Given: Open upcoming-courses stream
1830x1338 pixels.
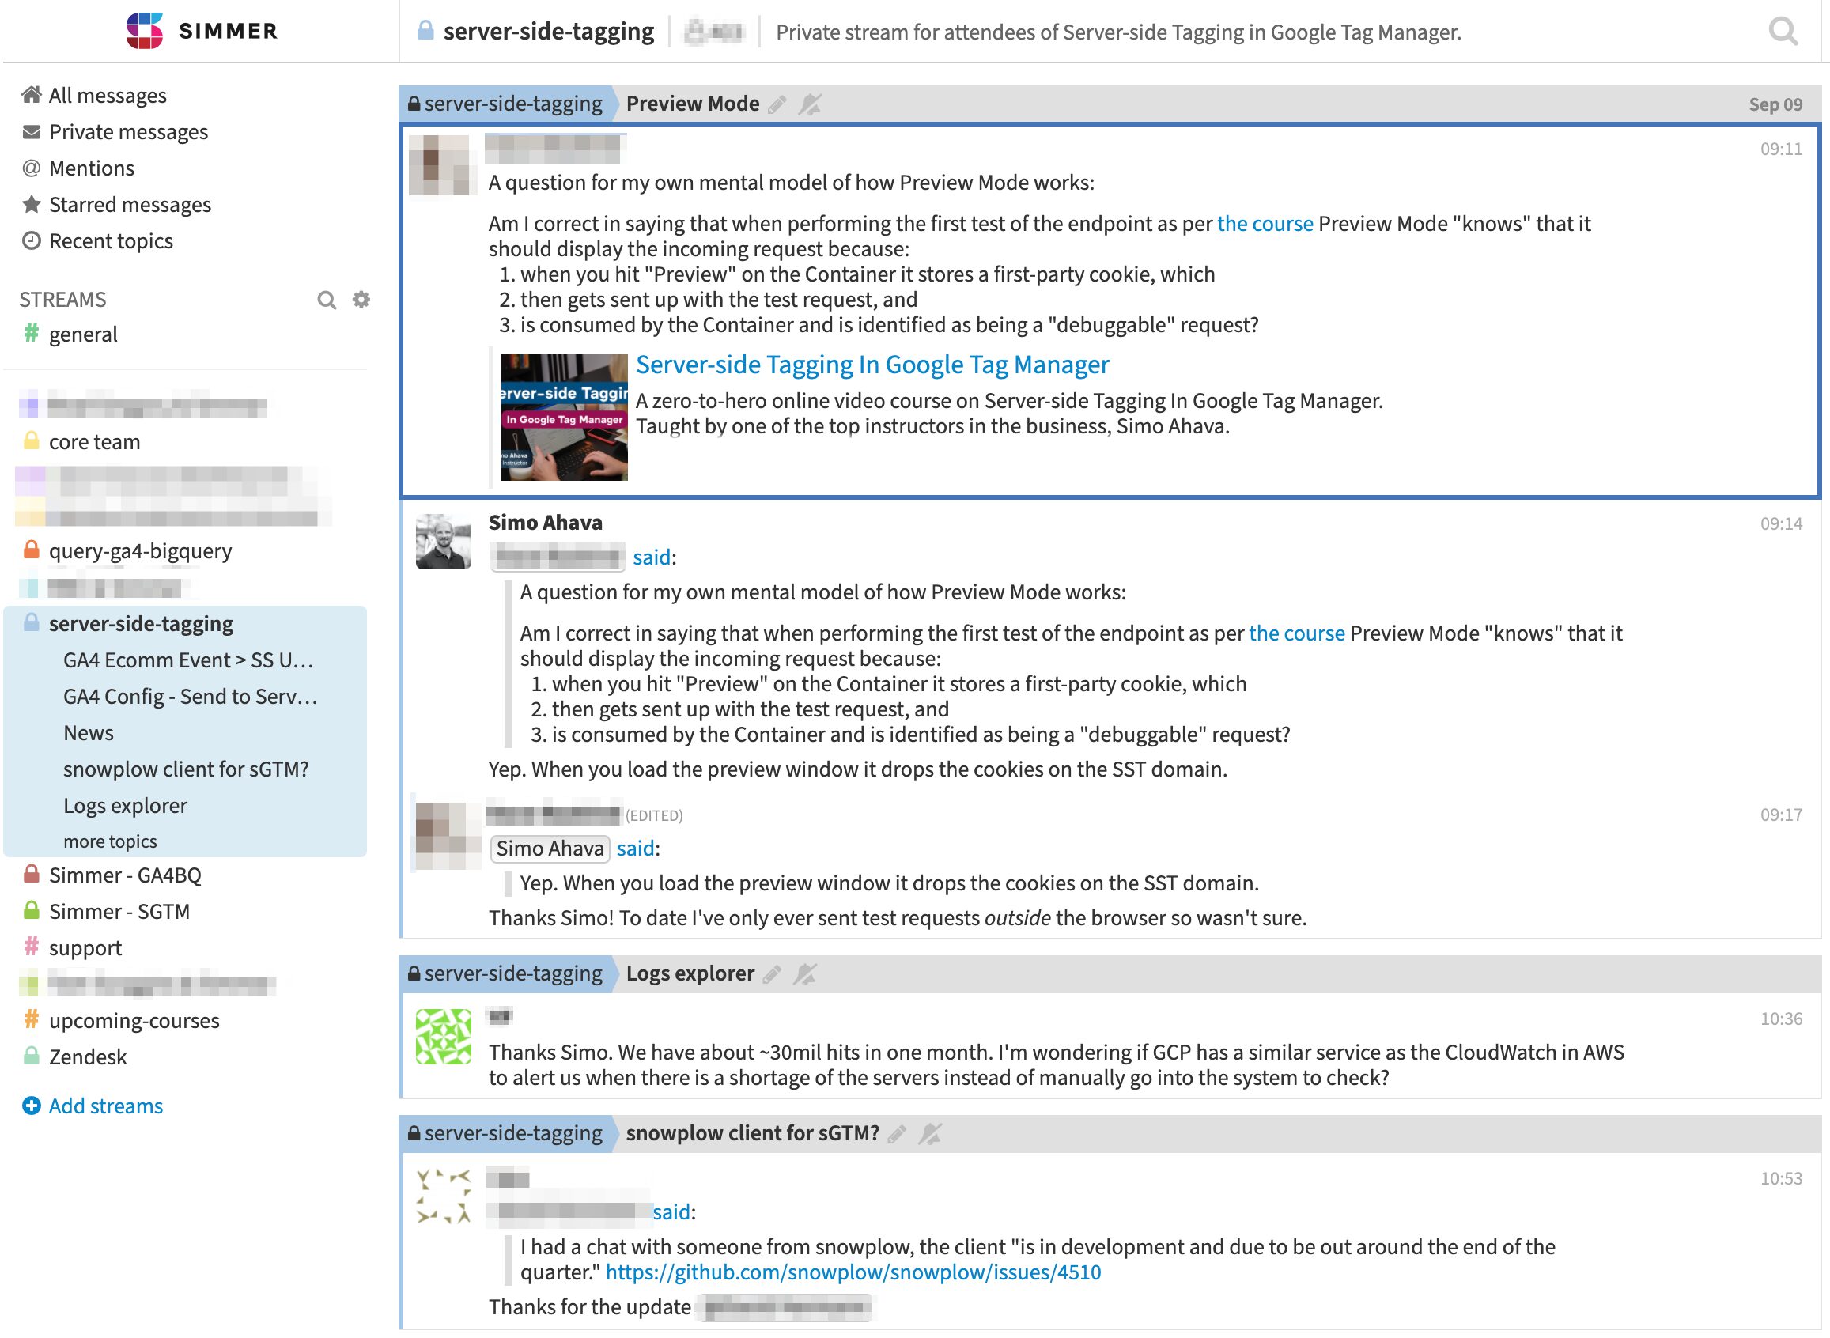Looking at the screenshot, I should pyautogui.click(x=134, y=1022).
